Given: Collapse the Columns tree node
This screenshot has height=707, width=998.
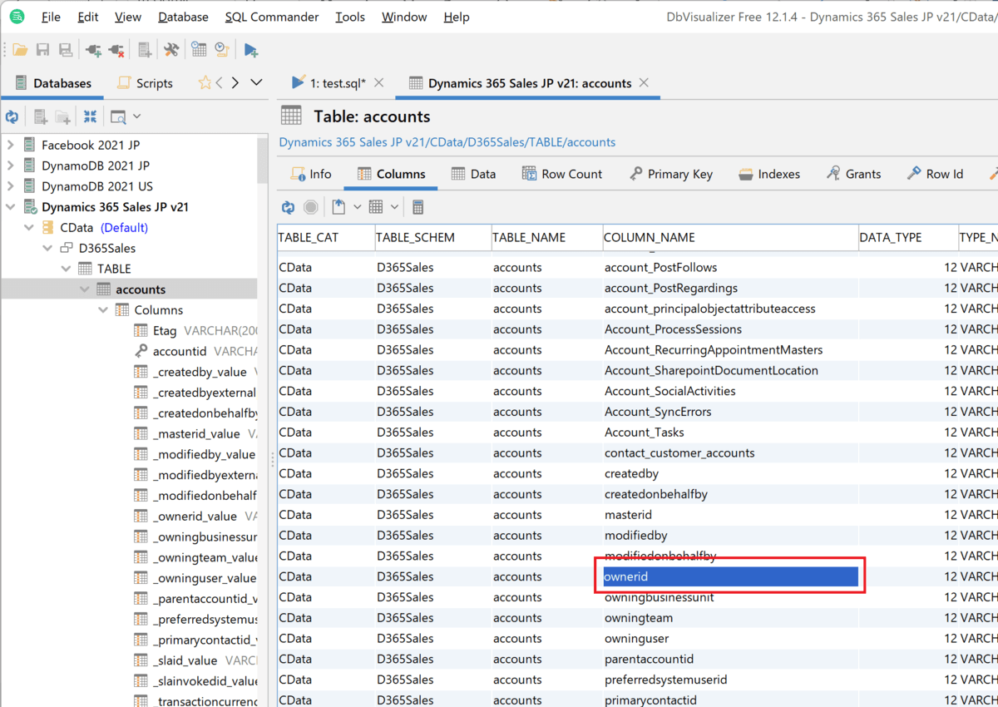Looking at the screenshot, I should click(103, 310).
